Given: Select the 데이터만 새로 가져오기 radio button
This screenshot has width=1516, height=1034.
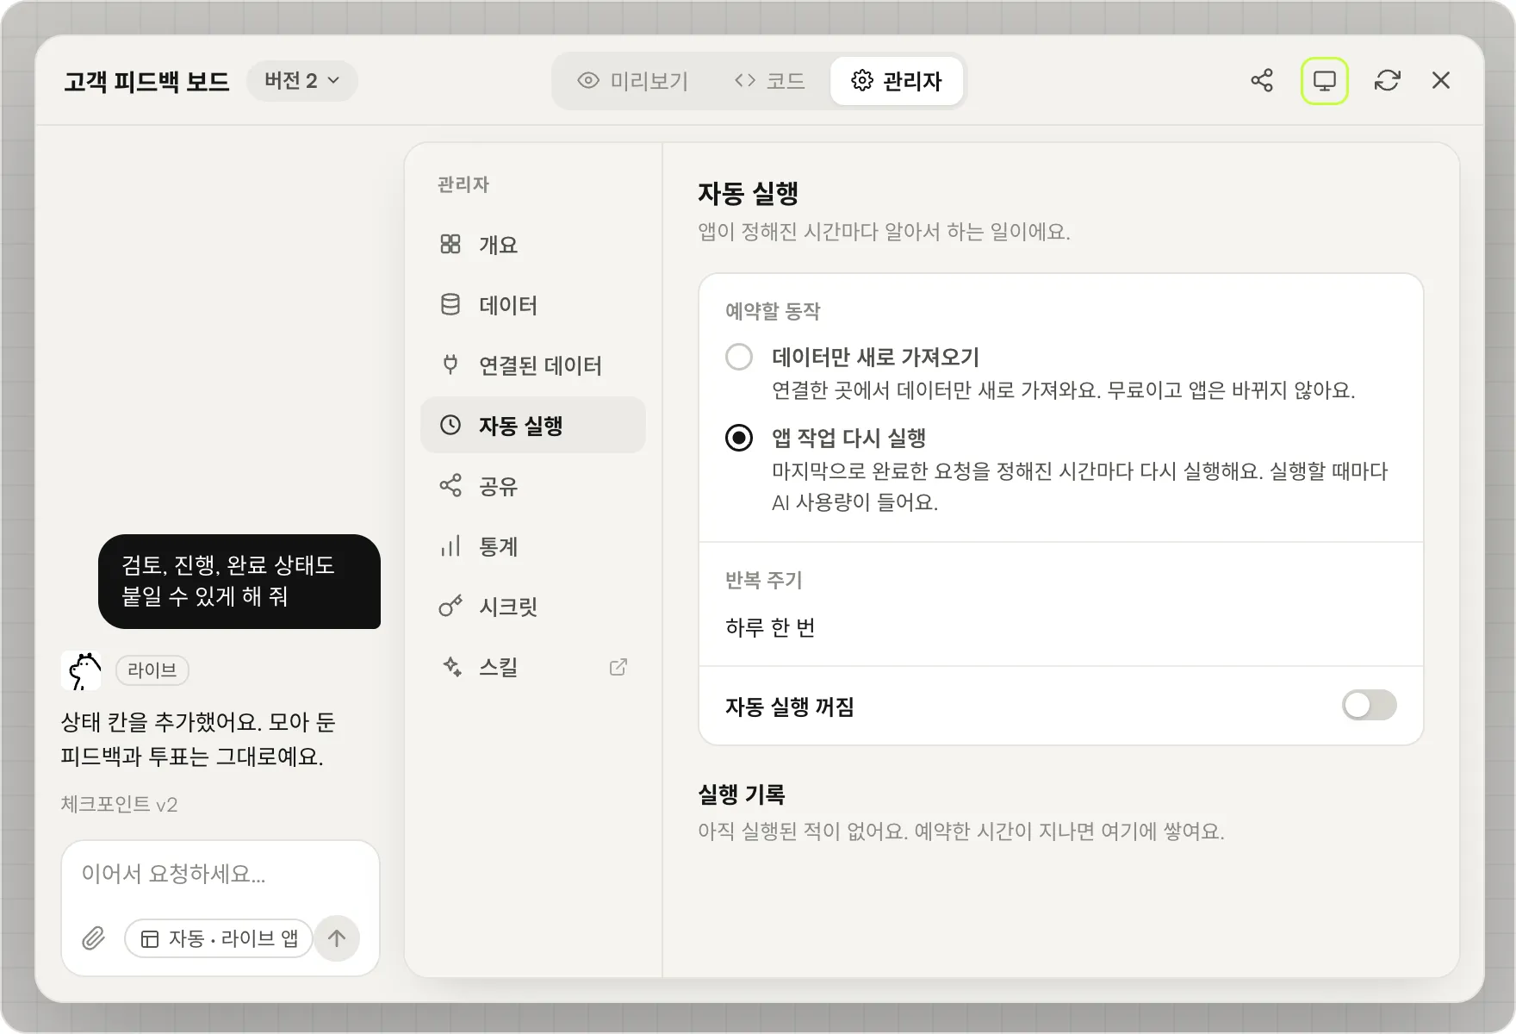Looking at the screenshot, I should (739, 357).
